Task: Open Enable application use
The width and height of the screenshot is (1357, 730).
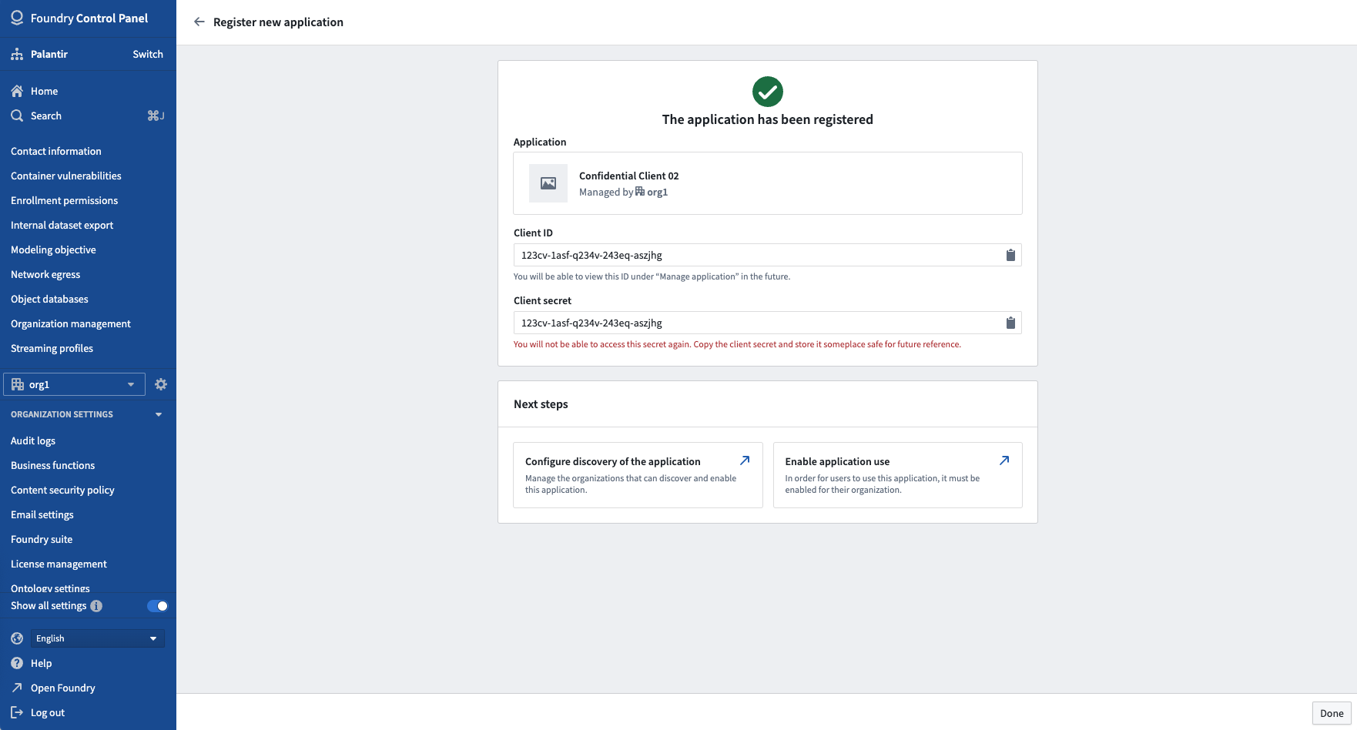Action: coord(898,475)
